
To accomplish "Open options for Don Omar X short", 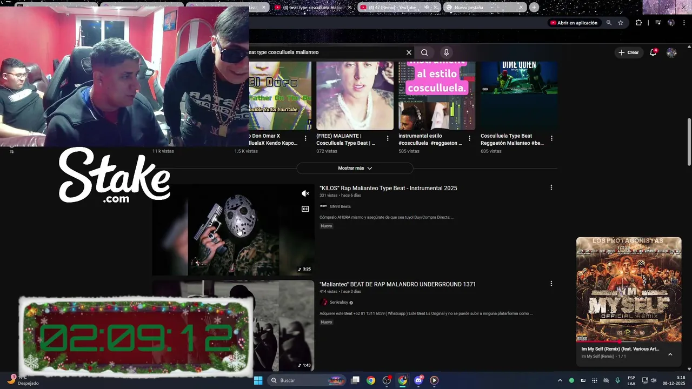I will (305, 138).
